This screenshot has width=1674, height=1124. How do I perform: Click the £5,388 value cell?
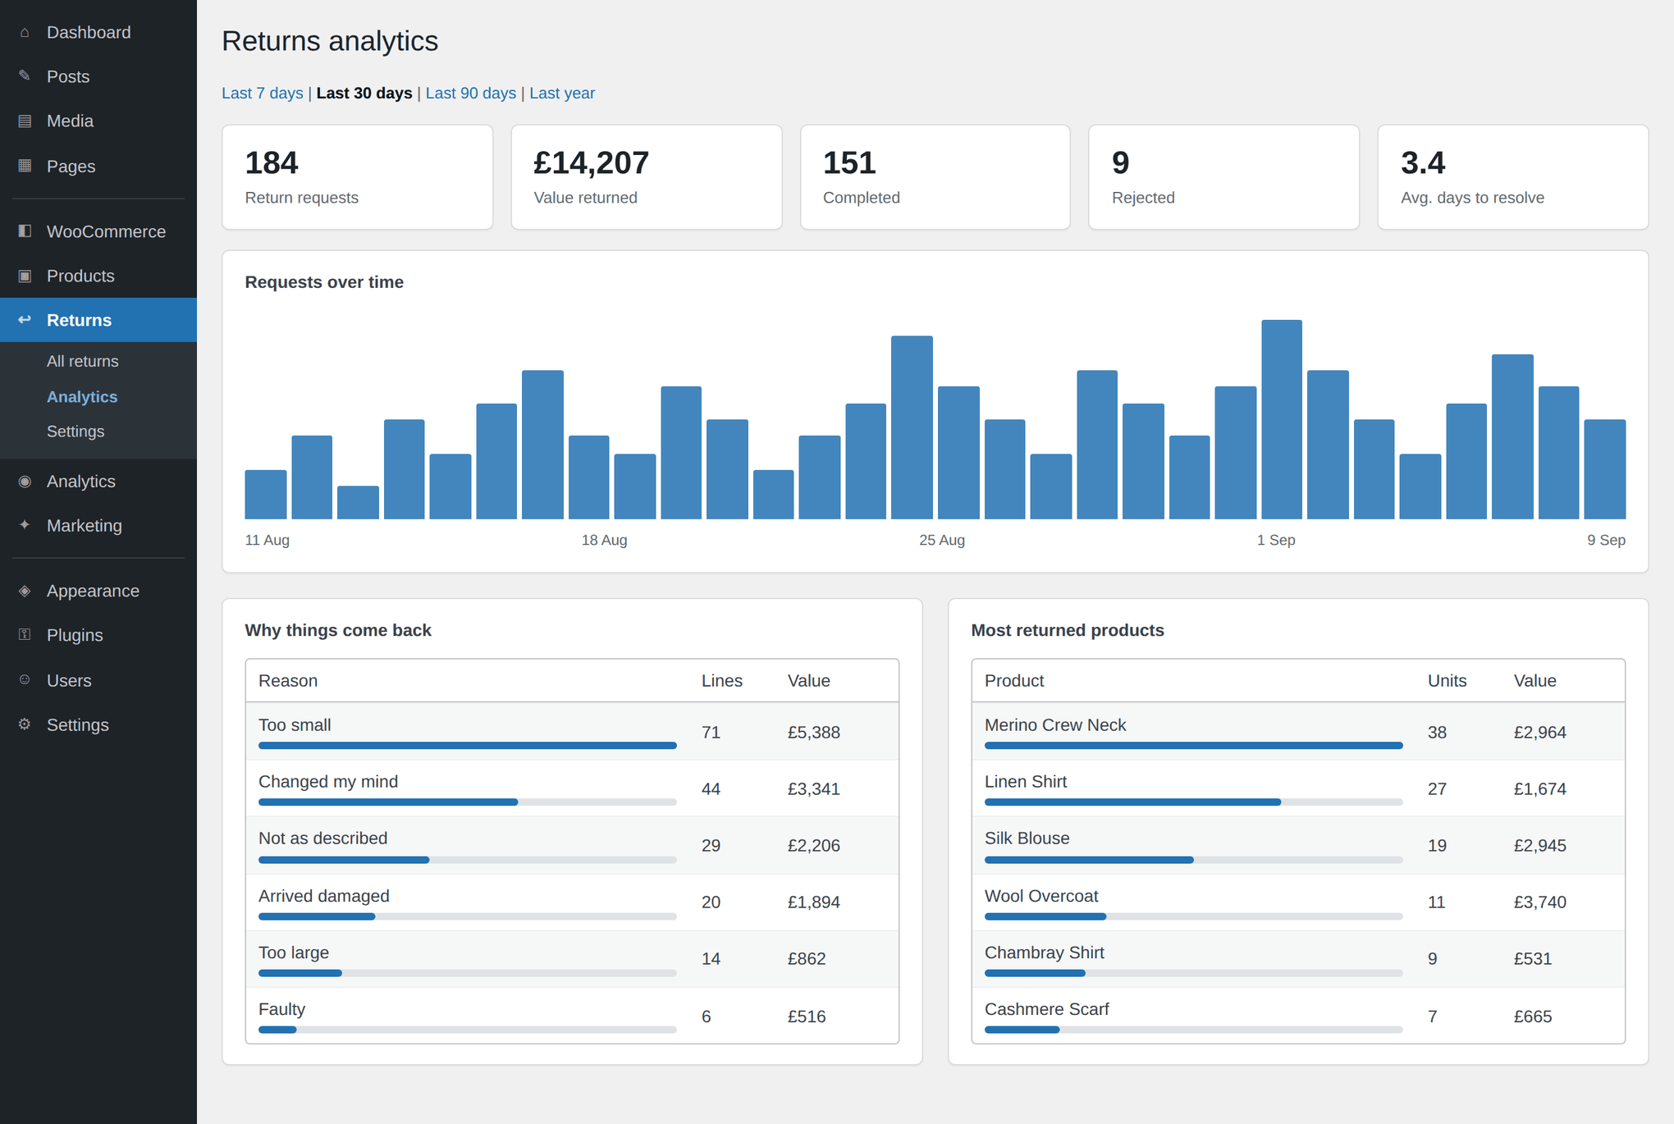(x=814, y=732)
